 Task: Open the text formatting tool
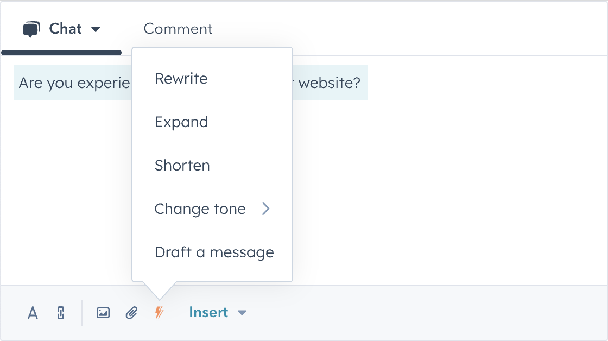(x=32, y=313)
